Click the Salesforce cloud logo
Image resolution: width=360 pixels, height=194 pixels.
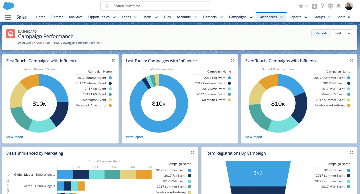(8, 6)
